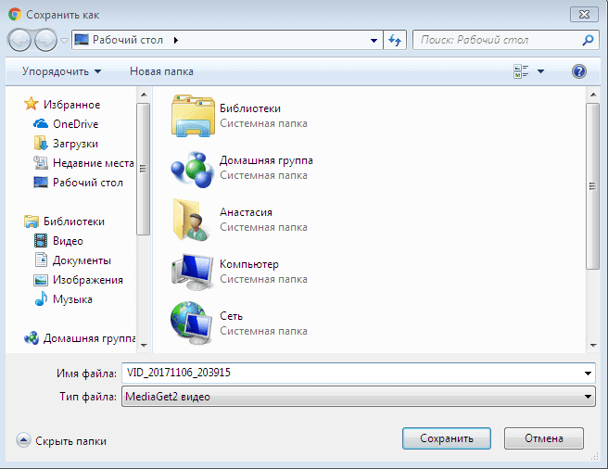Click Новая папка button
Screen dimensions: 608x469
[x=161, y=71]
